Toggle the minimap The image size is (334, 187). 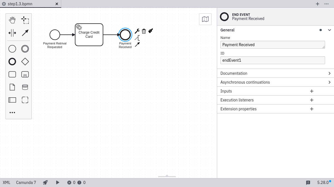(205, 19)
